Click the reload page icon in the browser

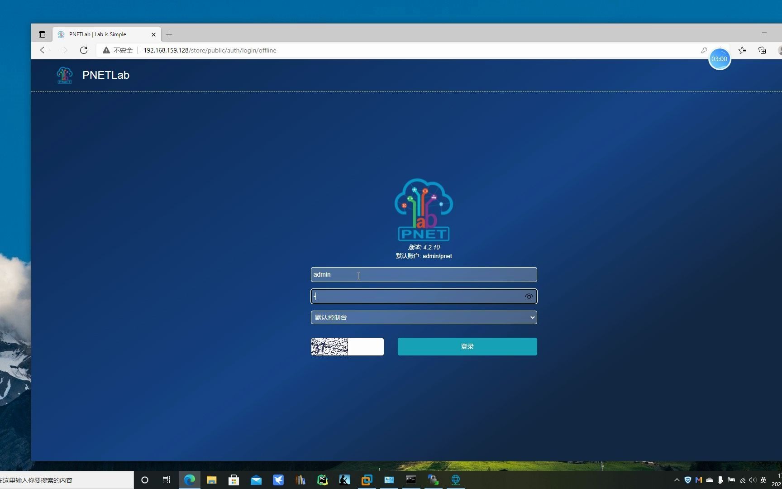[x=84, y=50]
